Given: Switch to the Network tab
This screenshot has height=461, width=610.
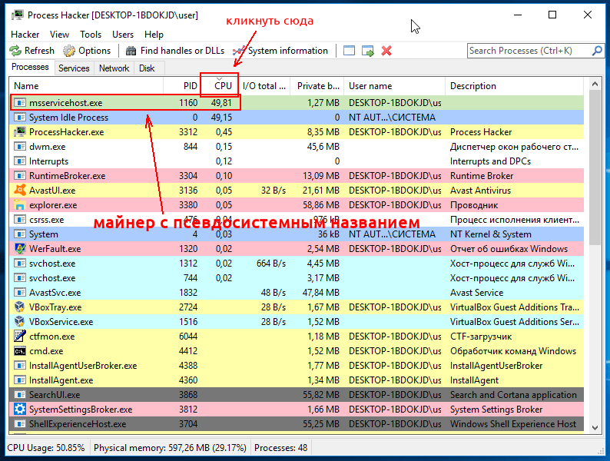Looking at the screenshot, I should (x=114, y=68).
